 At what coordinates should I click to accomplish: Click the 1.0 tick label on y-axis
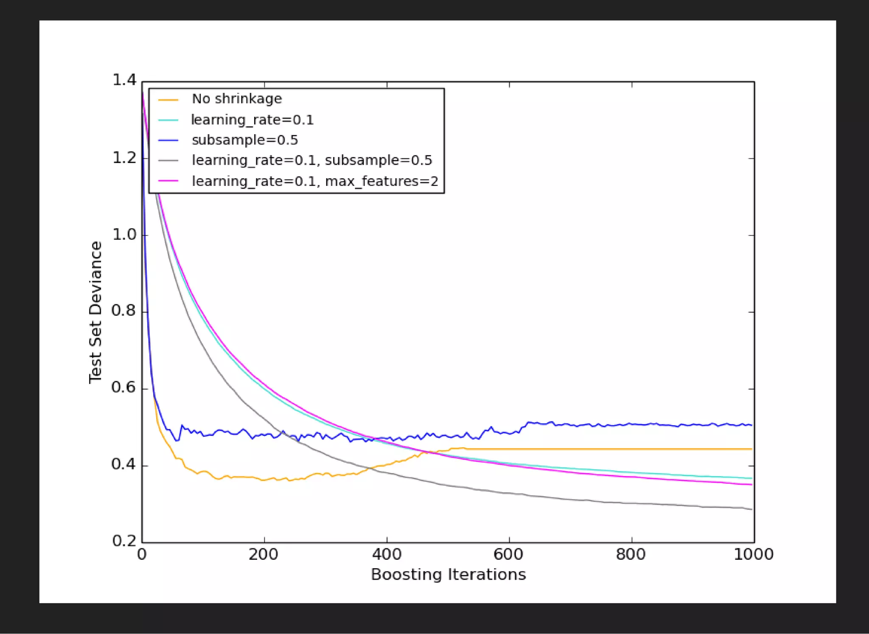point(124,234)
